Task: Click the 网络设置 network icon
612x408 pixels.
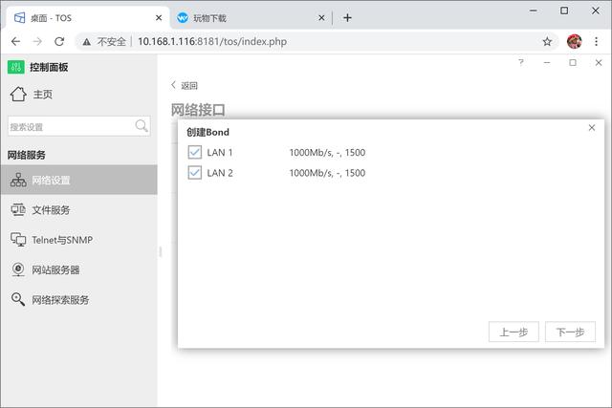Action: (18, 180)
